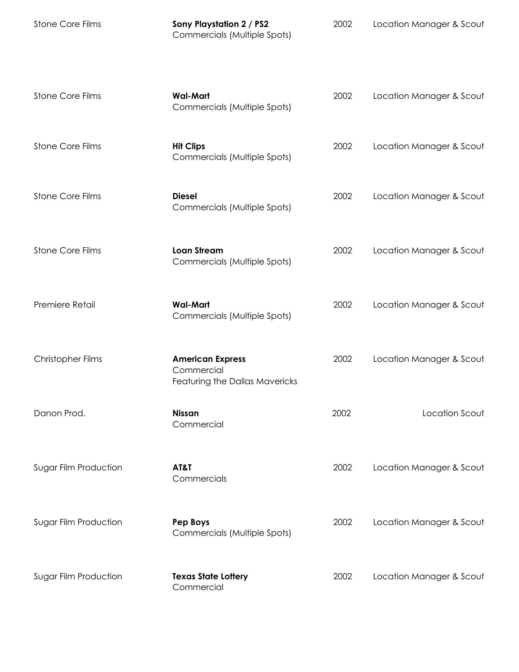Click the AT&T project heading
Image resolution: width=519 pixels, height=672 pixels.
click(182, 468)
